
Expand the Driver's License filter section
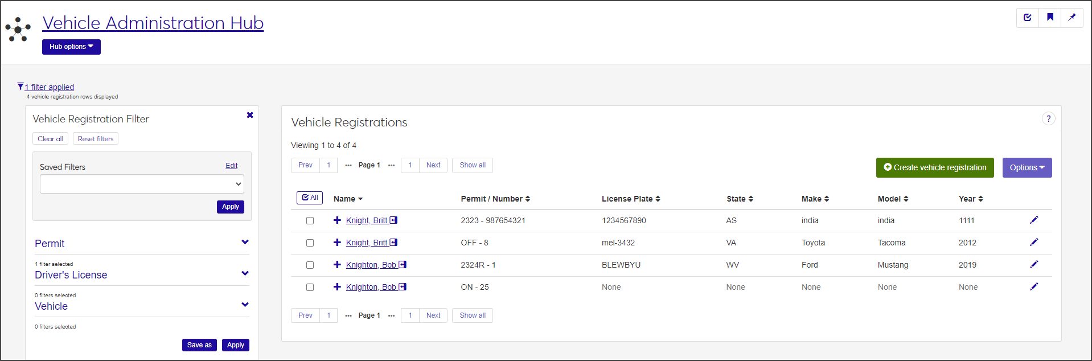click(245, 273)
